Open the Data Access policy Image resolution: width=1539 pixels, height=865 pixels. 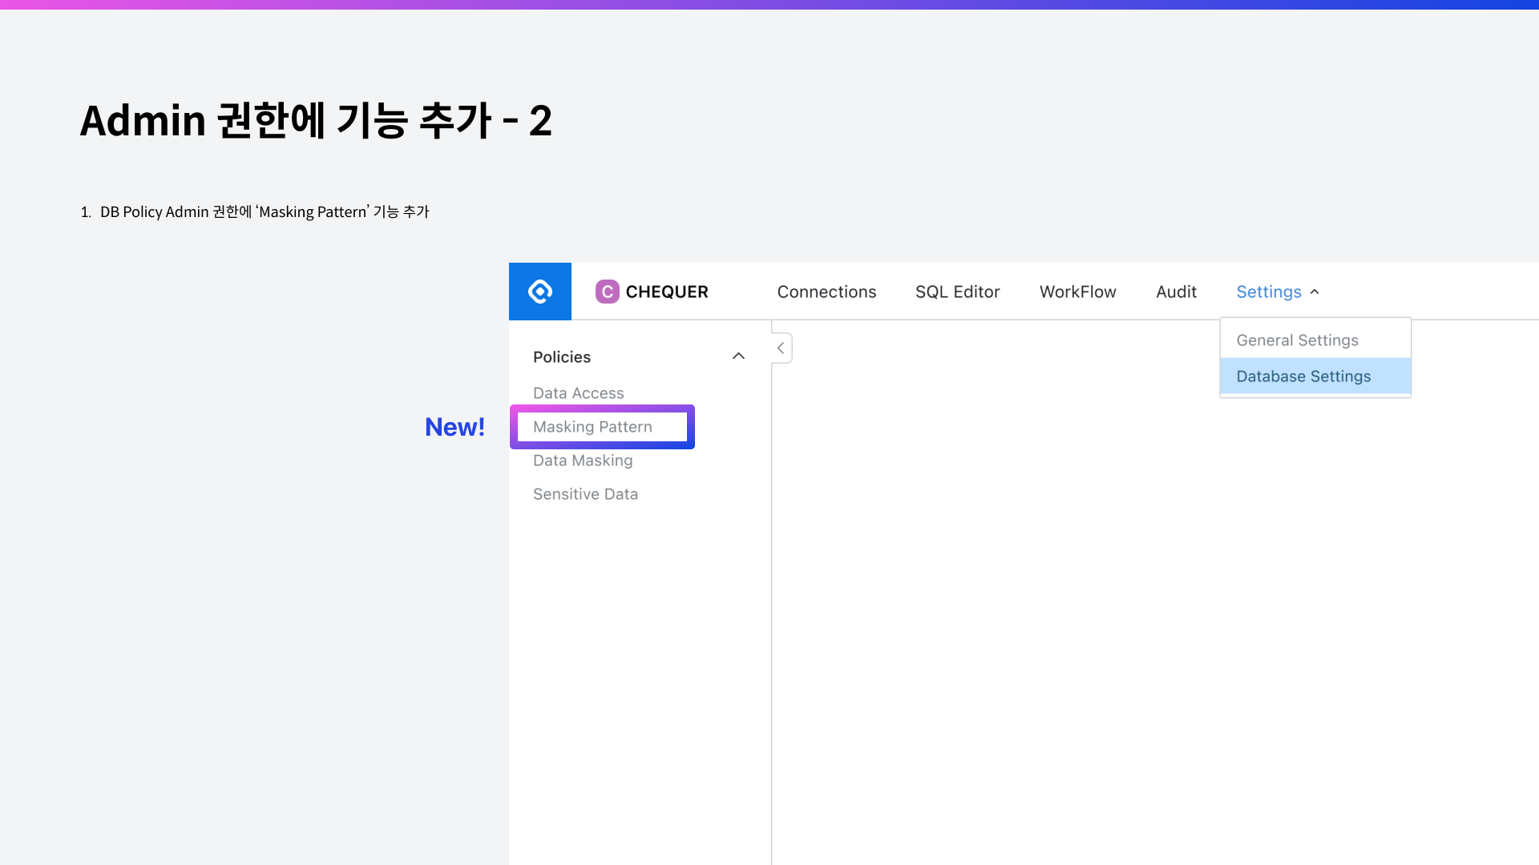coord(578,393)
